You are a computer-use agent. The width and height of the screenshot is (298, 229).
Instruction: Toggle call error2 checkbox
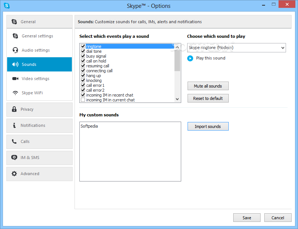pos(83,90)
